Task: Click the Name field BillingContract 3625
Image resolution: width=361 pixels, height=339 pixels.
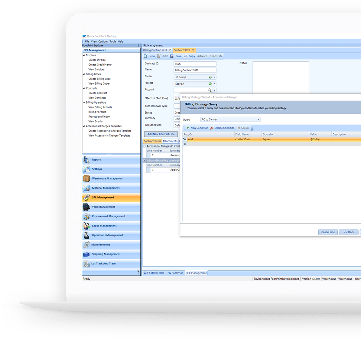Action: (195, 71)
